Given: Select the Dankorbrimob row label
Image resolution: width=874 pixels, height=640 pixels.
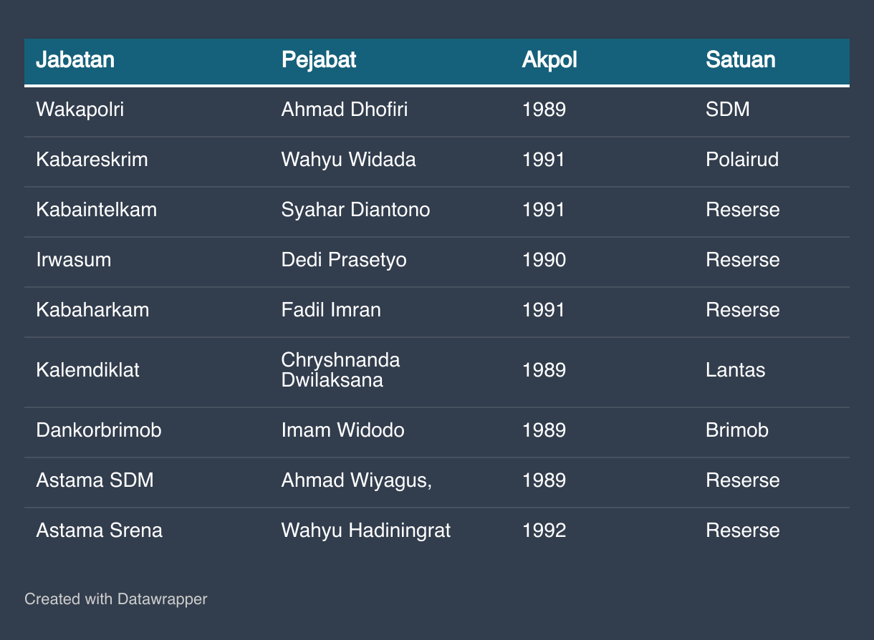Looking at the screenshot, I should coord(98,430).
